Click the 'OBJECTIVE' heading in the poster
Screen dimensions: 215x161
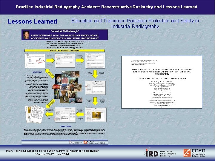coord(37,72)
